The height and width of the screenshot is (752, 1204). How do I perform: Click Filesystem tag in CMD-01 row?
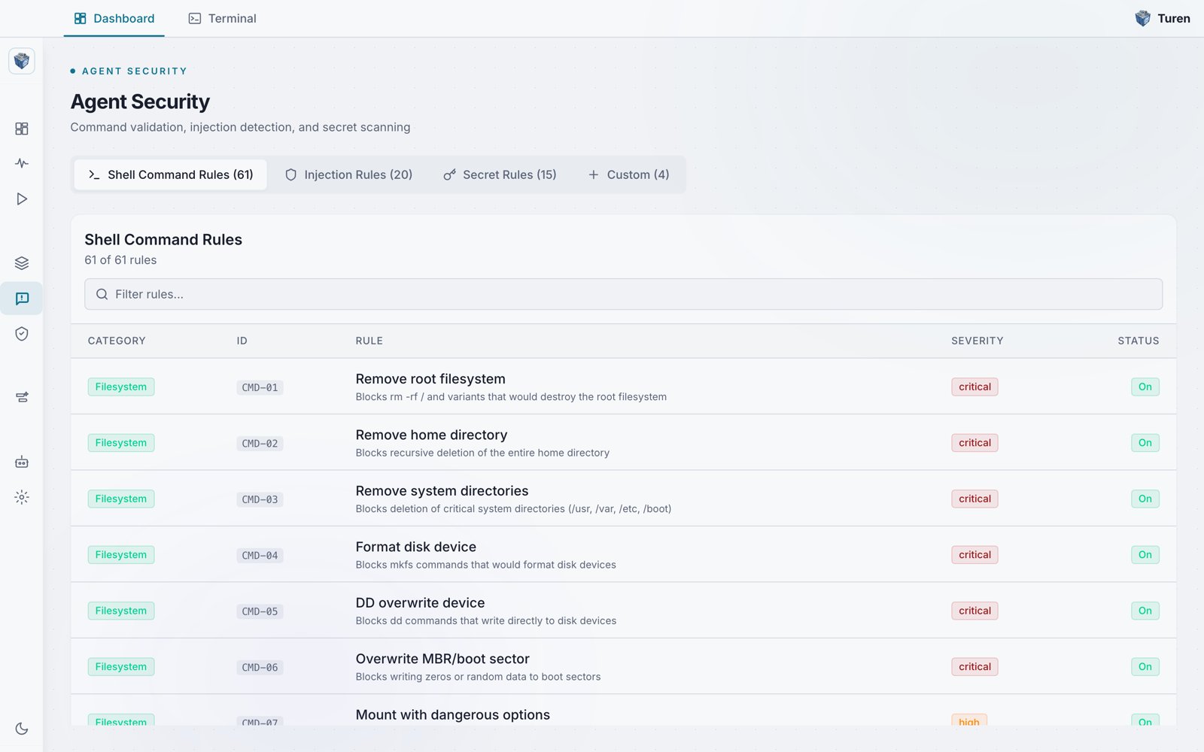pyautogui.click(x=121, y=387)
